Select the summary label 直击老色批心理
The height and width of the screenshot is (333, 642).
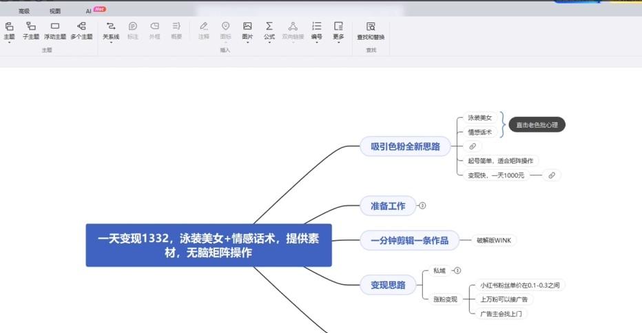click(537, 125)
